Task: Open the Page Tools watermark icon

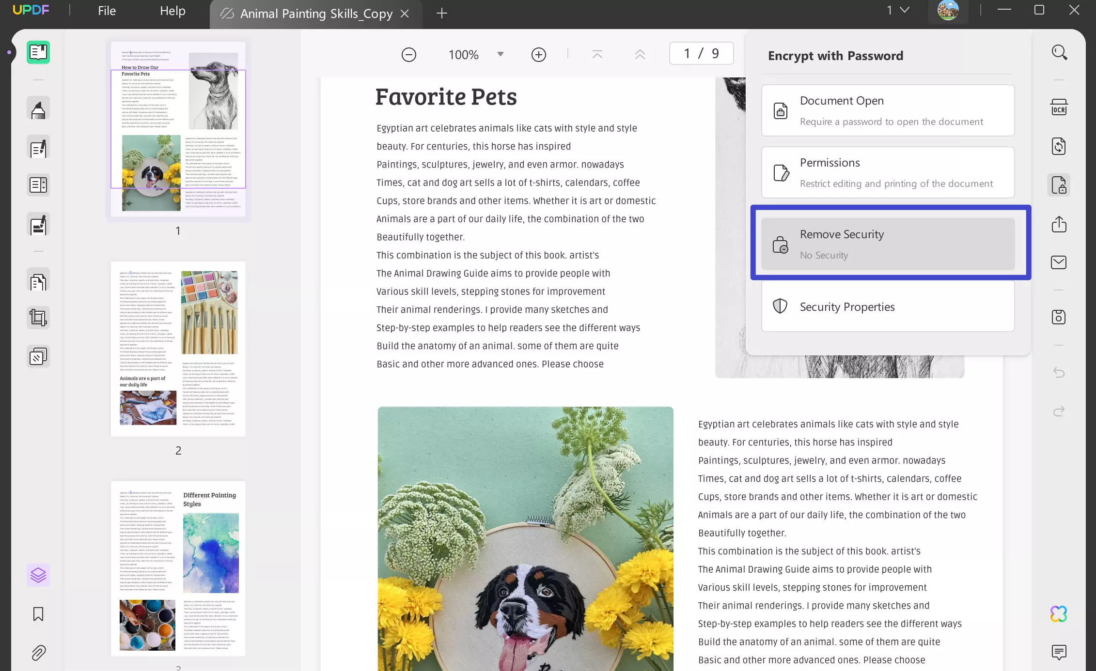Action: (38, 356)
